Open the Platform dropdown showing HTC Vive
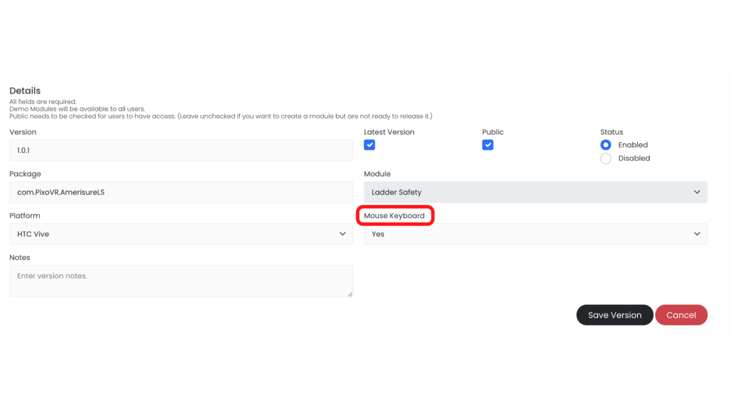Screen dimensions: 730x410 pyautogui.click(x=181, y=234)
